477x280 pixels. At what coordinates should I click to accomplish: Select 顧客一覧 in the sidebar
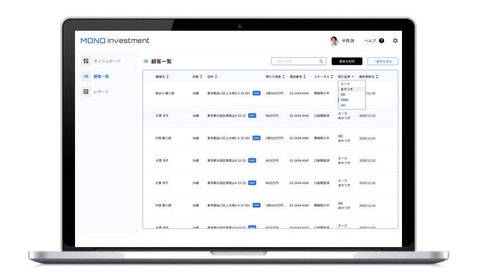[x=101, y=77]
